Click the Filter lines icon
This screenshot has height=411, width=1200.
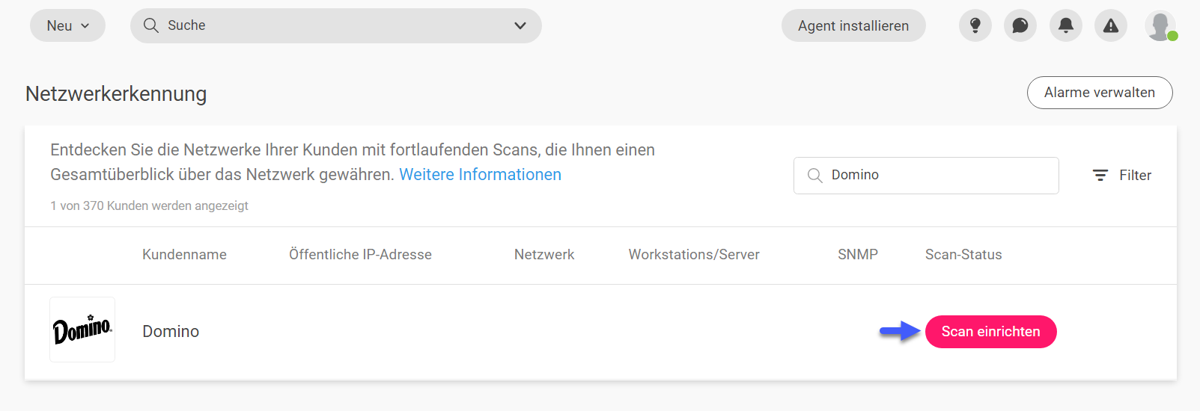coord(1100,176)
